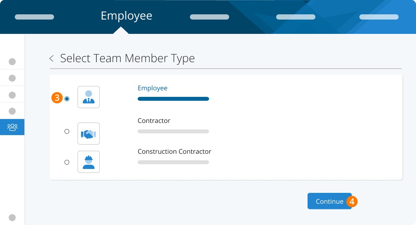Click the fourth gray sidebar dot
Image resolution: width=416 pixels, height=225 pixels.
[x=12, y=111]
